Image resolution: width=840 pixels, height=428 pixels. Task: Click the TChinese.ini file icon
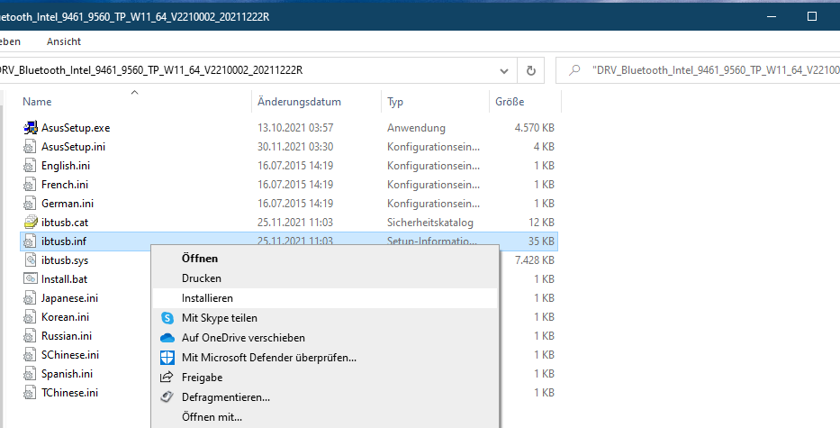tap(31, 393)
